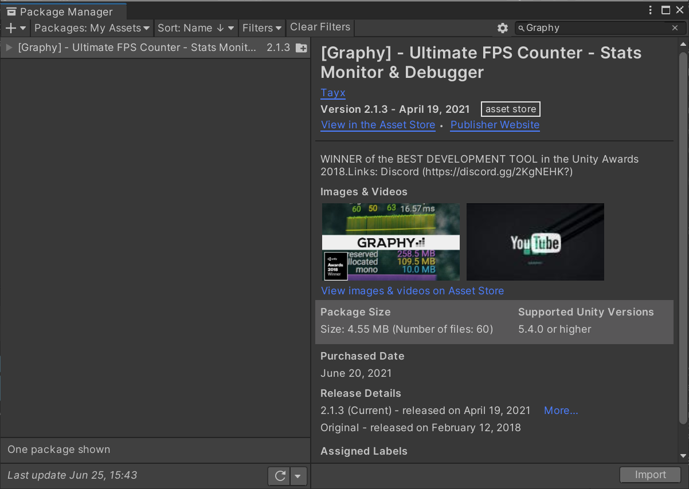This screenshot has width=689, height=489.
Task: Click the details panel vertical scrollbar
Action: click(x=683, y=238)
